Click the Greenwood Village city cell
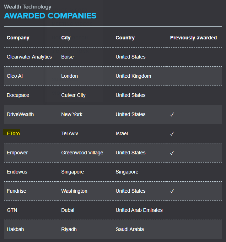Image resolution: width=226 pixels, height=242 pixels. [82, 153]
